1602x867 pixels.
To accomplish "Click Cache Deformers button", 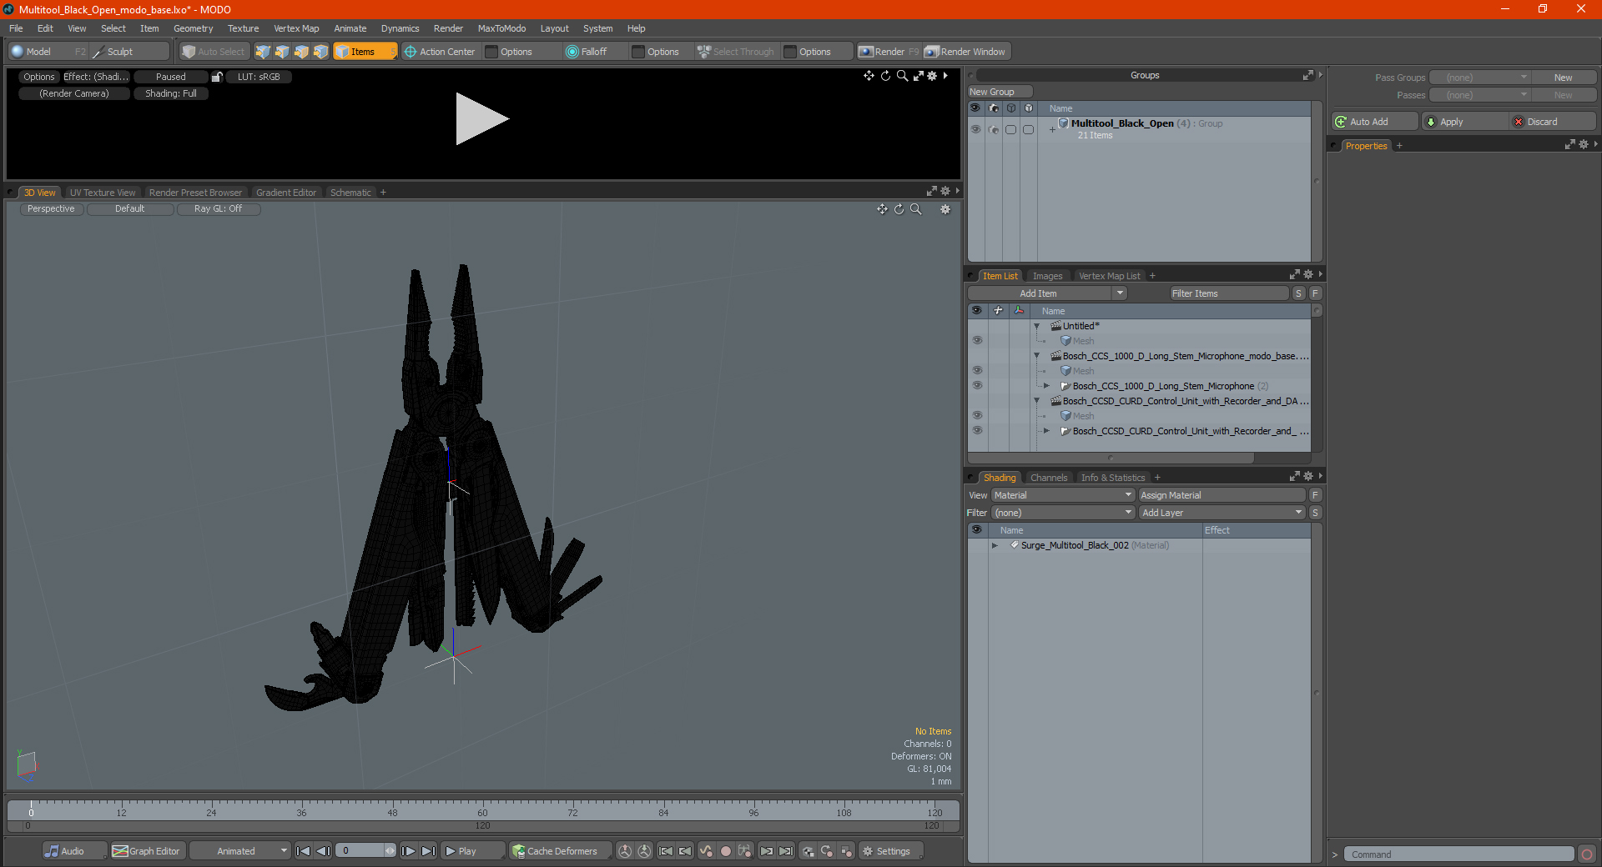I will [x=561, y=851].
